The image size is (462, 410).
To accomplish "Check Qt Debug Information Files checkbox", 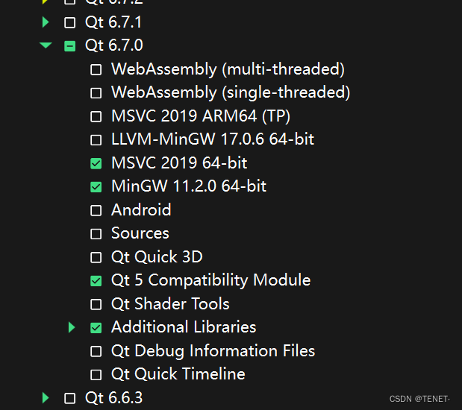I will point(96,351).
